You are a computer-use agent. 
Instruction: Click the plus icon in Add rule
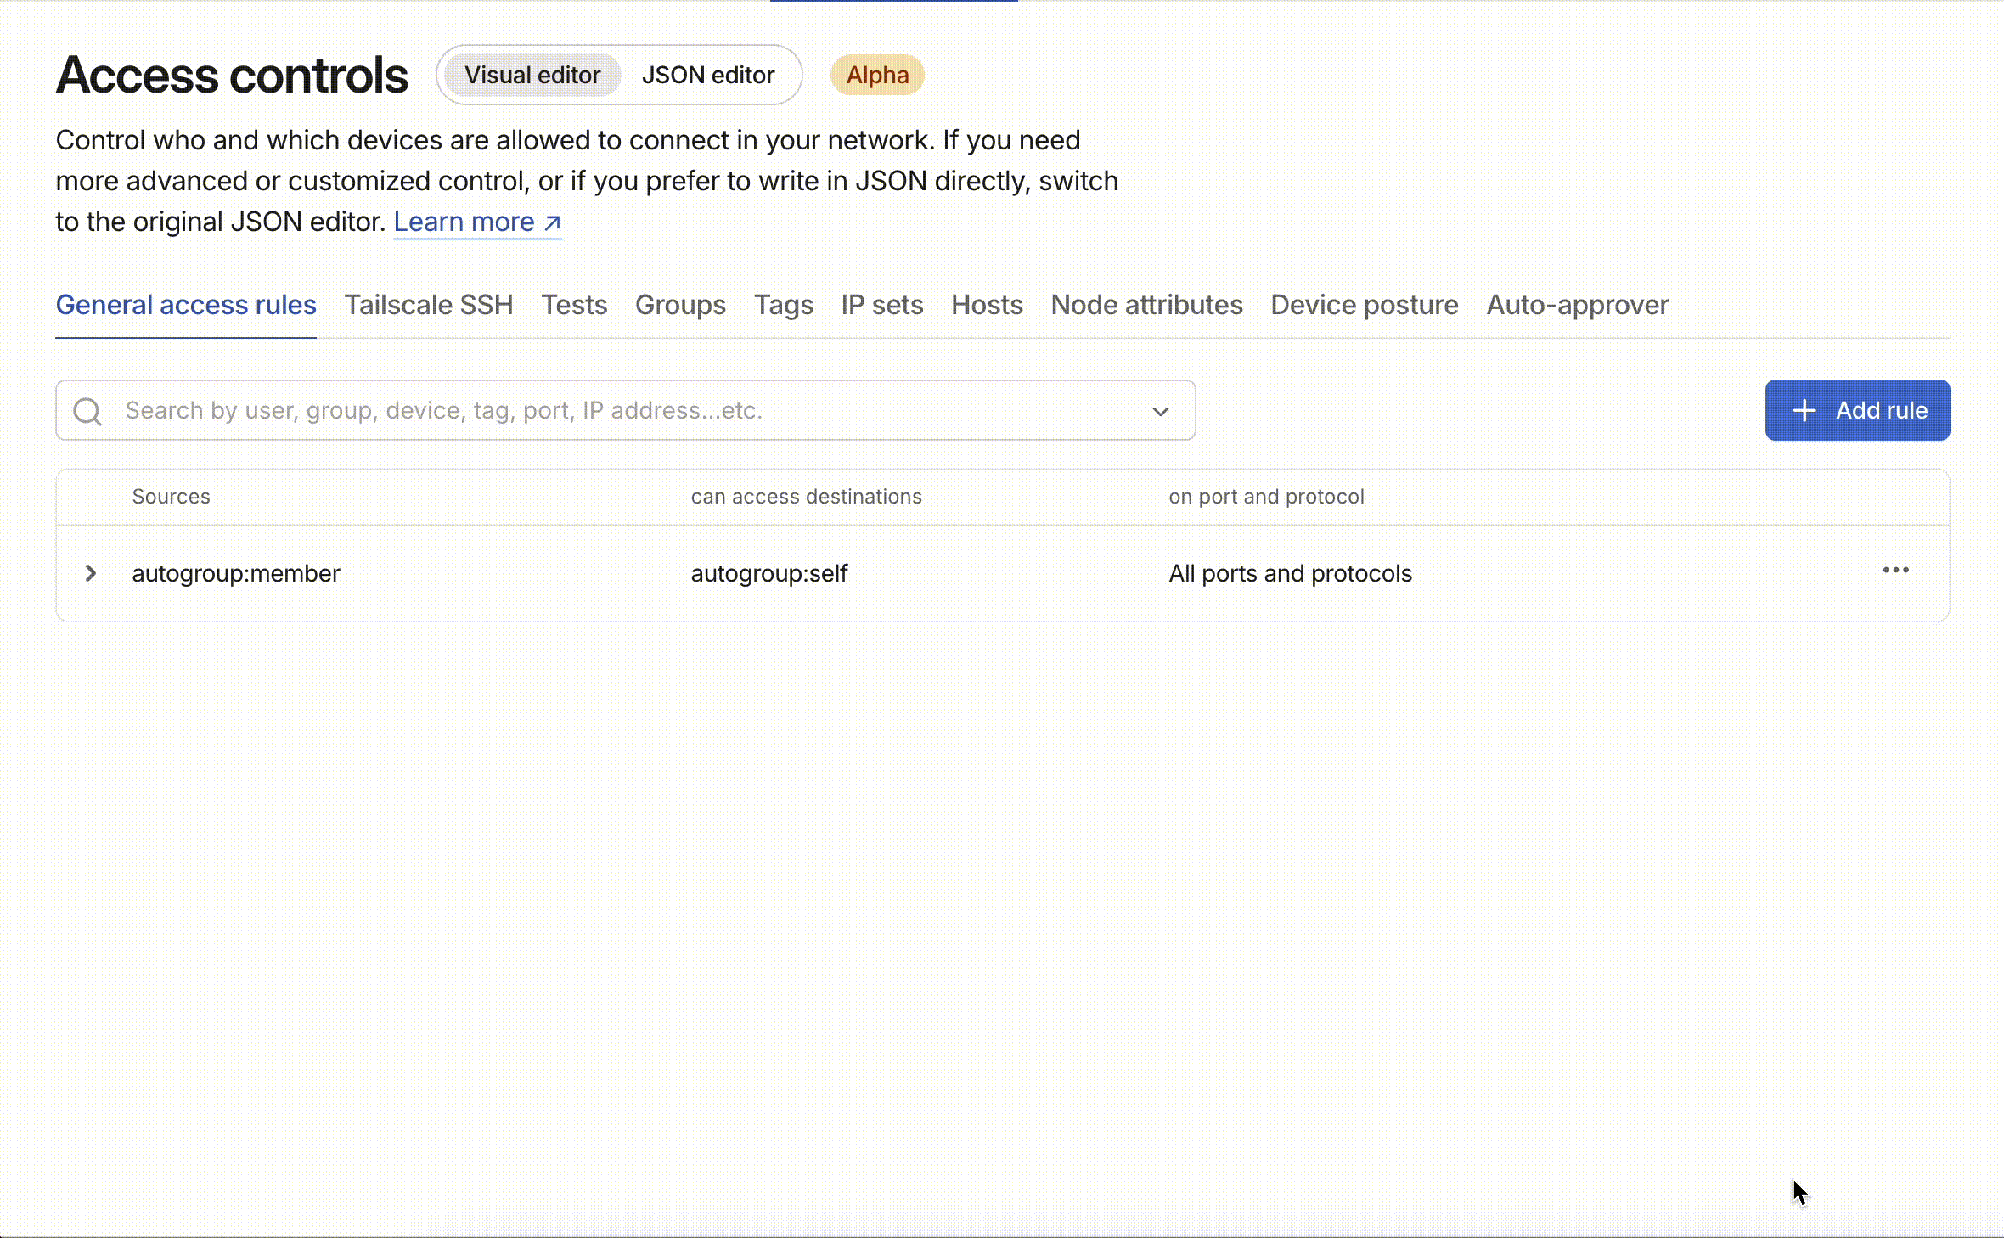coord(1804,410)
